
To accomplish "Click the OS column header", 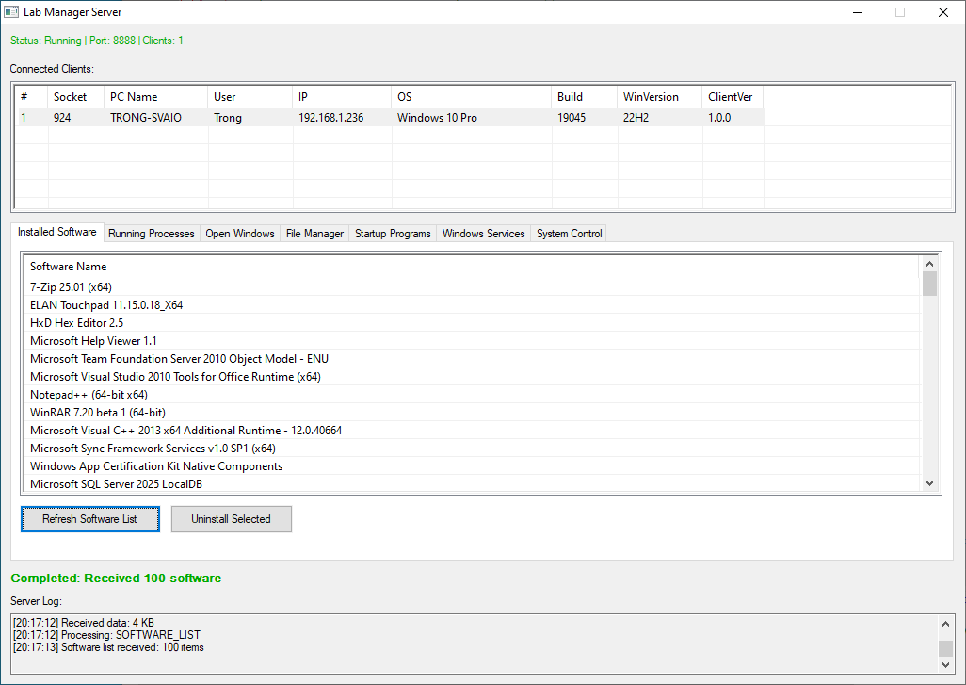I will pyautogui.click(x=472, y=97).
